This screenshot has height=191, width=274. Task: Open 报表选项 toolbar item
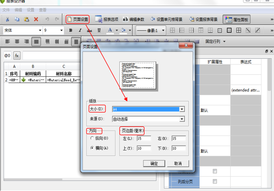[107, 19]
